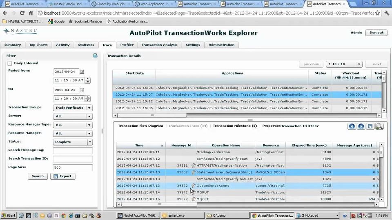Click the Filter panel icon at top right
This screenshot has height=220, width=392.
pyautogui.click(x=95, y=55)
